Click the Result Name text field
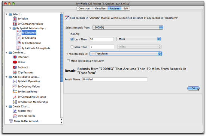 click(115, 79)
